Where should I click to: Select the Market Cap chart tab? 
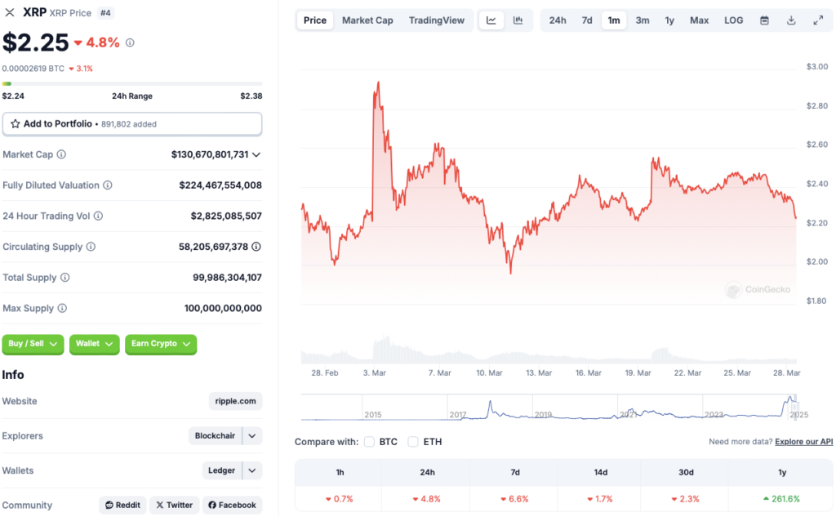367,20
